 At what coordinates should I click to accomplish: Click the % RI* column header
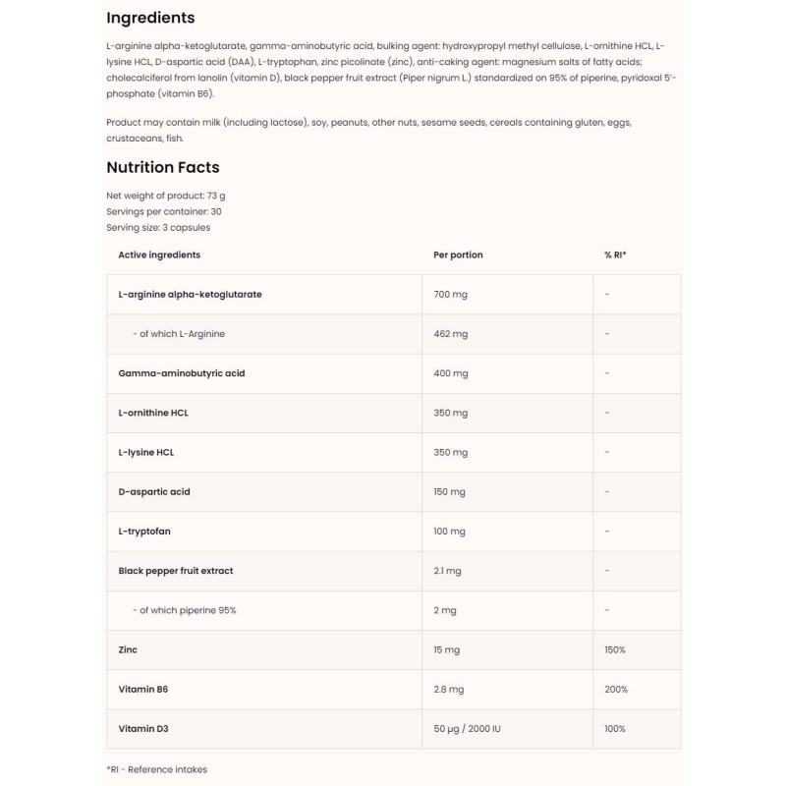pyautogui.click(x=615, y=254)
